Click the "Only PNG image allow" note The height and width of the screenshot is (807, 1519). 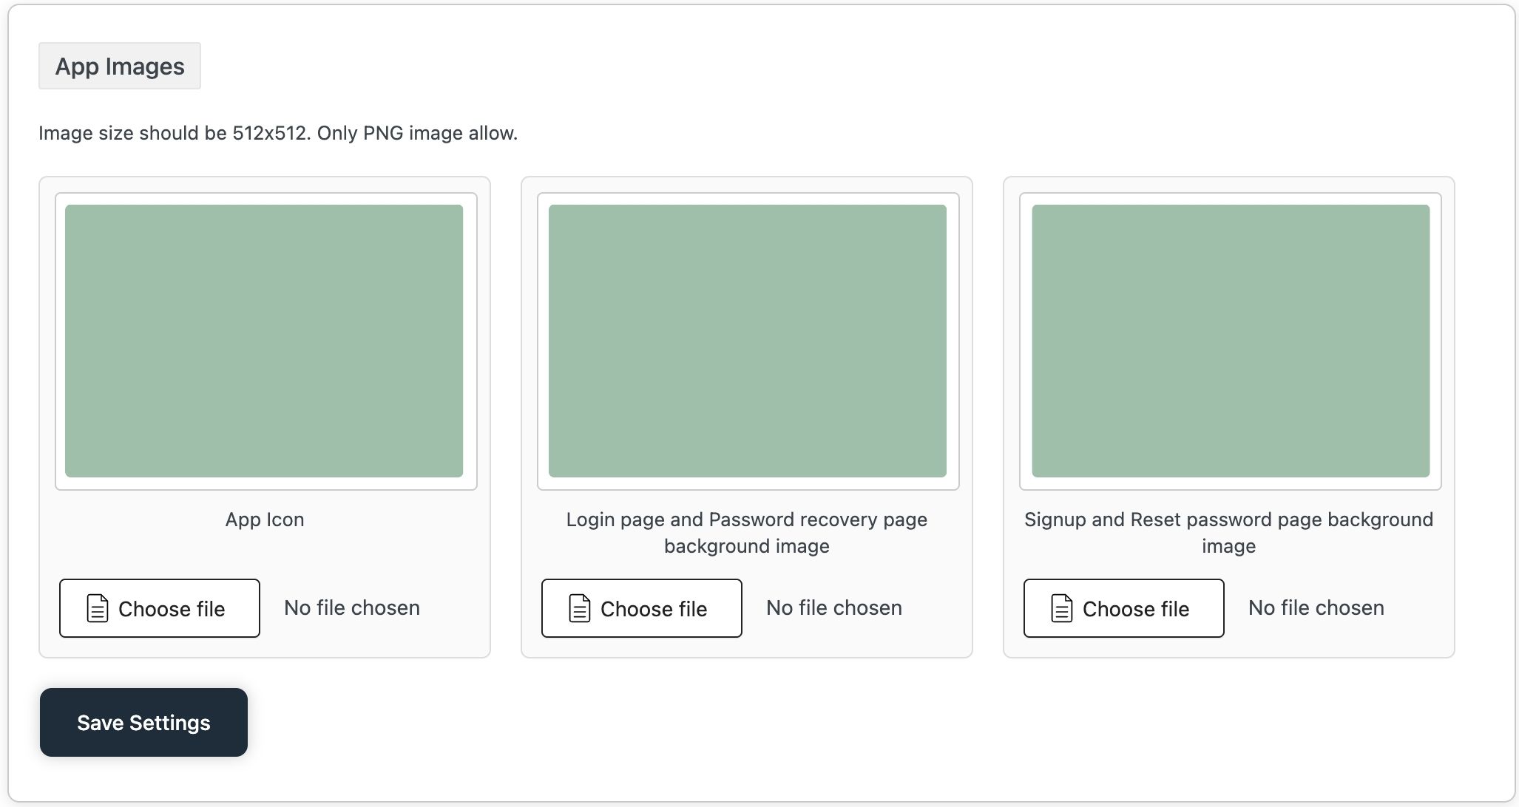coord(417,133)
